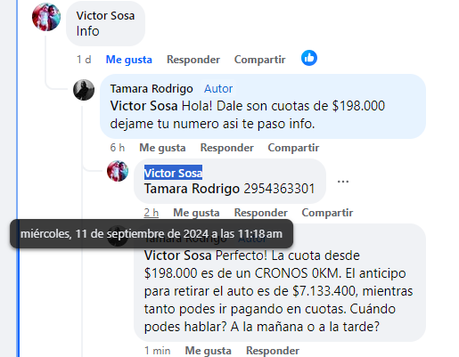Click the blue thumbs-up reaction icon
This screenshot has height=357, width=459.
pos(309,58)
